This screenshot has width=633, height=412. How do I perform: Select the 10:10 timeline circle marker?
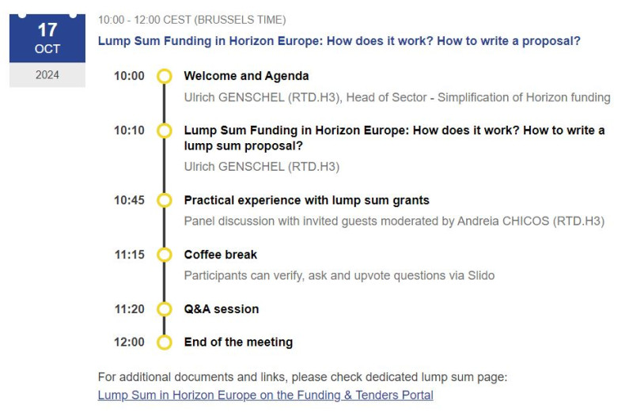[x=165, y=130]
